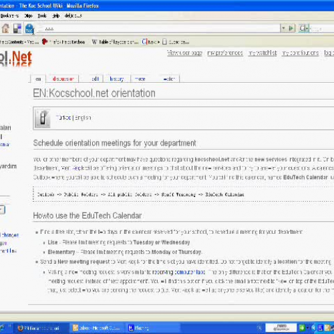Viewport: 334px width, 334px height.
Task: Open the Bookmarks menu
Action: point(9,16)
